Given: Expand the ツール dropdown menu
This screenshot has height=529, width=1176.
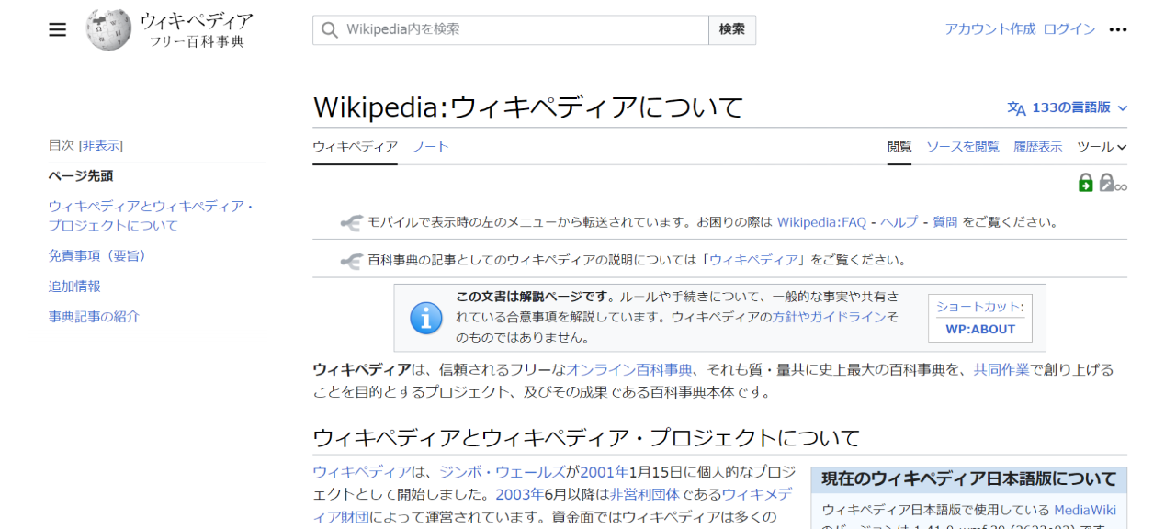Looking at the screenshot, I should click(1102, 147).
